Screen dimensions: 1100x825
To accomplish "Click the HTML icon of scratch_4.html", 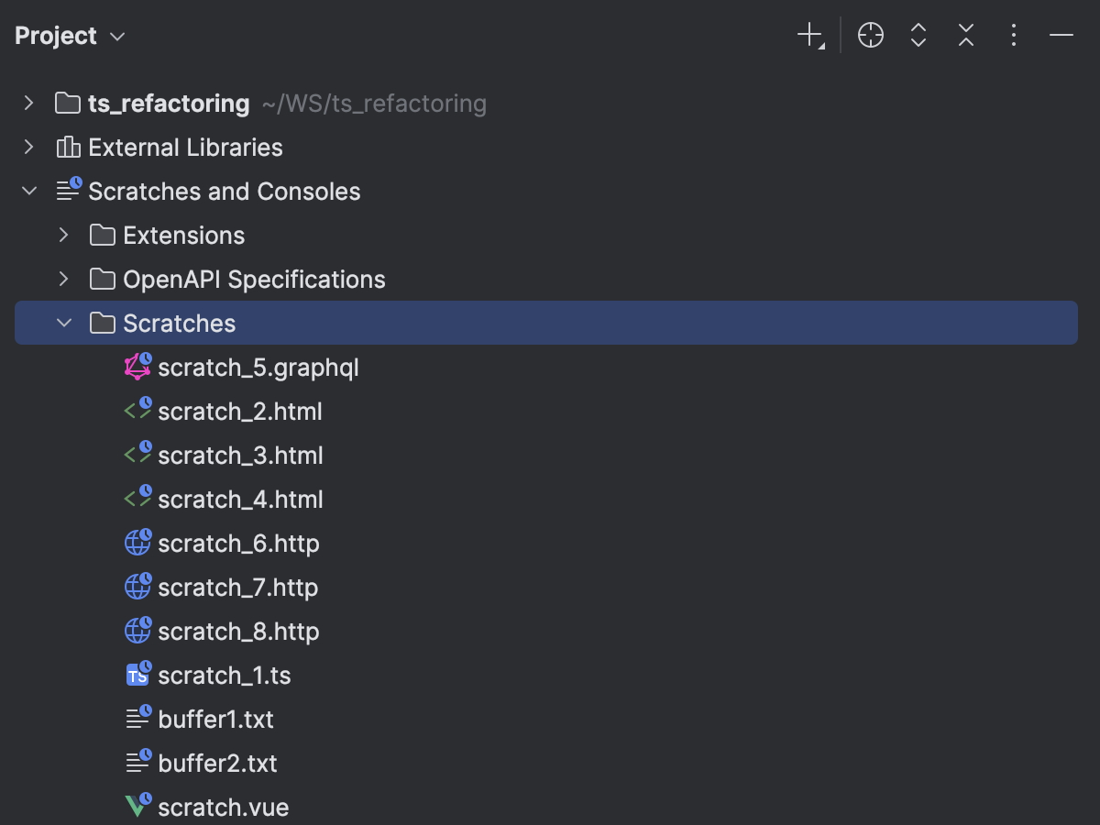I will tap(137, 499).
